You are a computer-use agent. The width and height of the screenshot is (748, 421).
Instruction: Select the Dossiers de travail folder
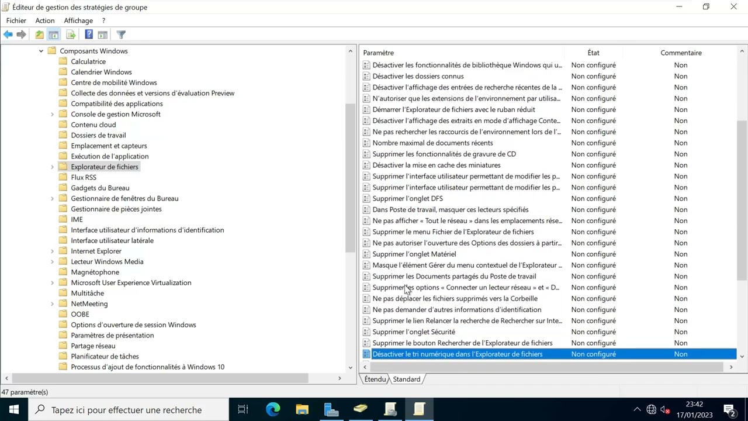click(x=98, y=135)
